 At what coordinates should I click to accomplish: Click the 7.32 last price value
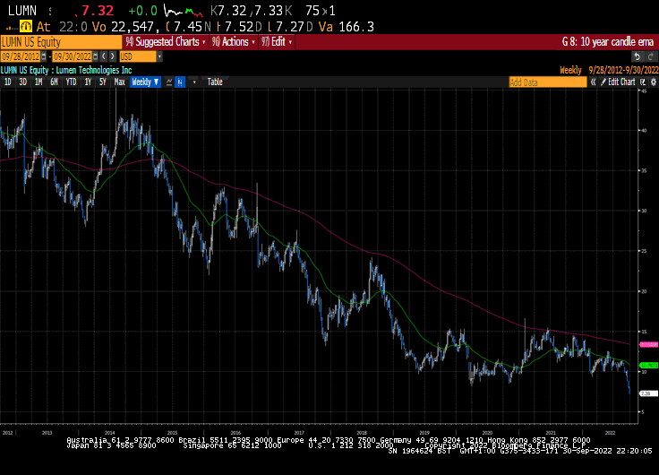[x=98, y=11]
